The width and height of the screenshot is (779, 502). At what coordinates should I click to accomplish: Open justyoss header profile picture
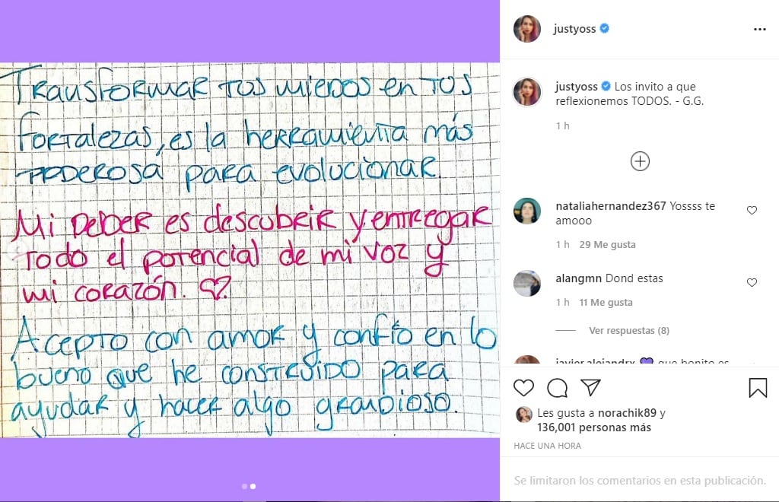(x=527, y=29)
